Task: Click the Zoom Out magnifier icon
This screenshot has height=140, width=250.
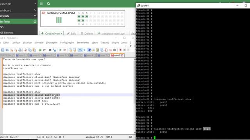Action: [64, 50]
